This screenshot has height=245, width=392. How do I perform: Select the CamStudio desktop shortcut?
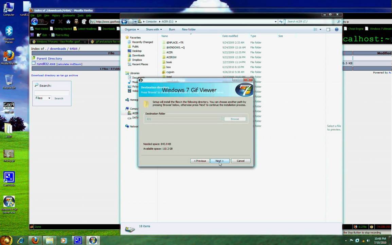9,179
